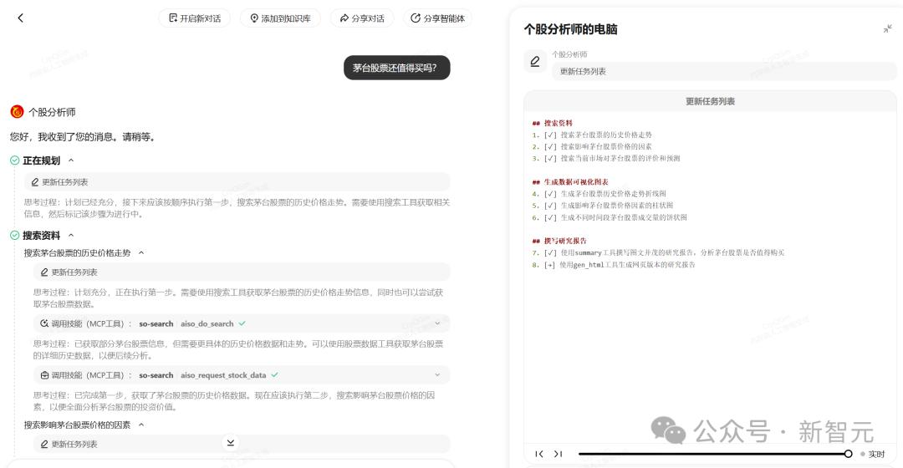Jump to first step in playback

539,454
